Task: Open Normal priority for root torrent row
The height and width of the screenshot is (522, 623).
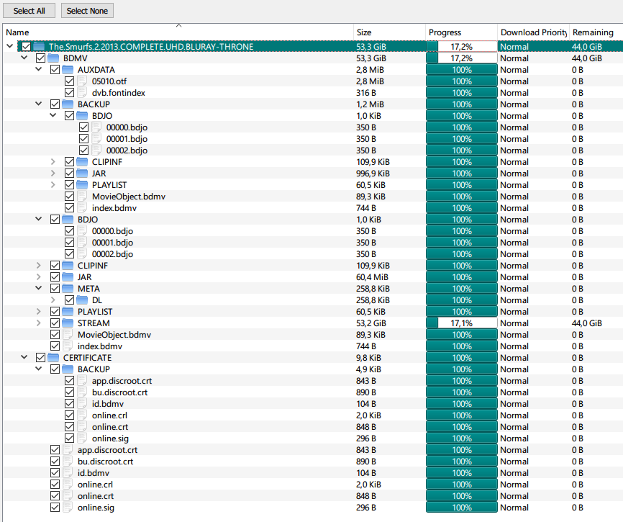Action: coord(514,47)
